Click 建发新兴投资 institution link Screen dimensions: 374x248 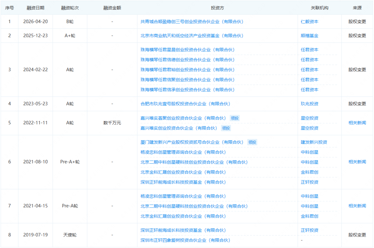coord(314,142)
